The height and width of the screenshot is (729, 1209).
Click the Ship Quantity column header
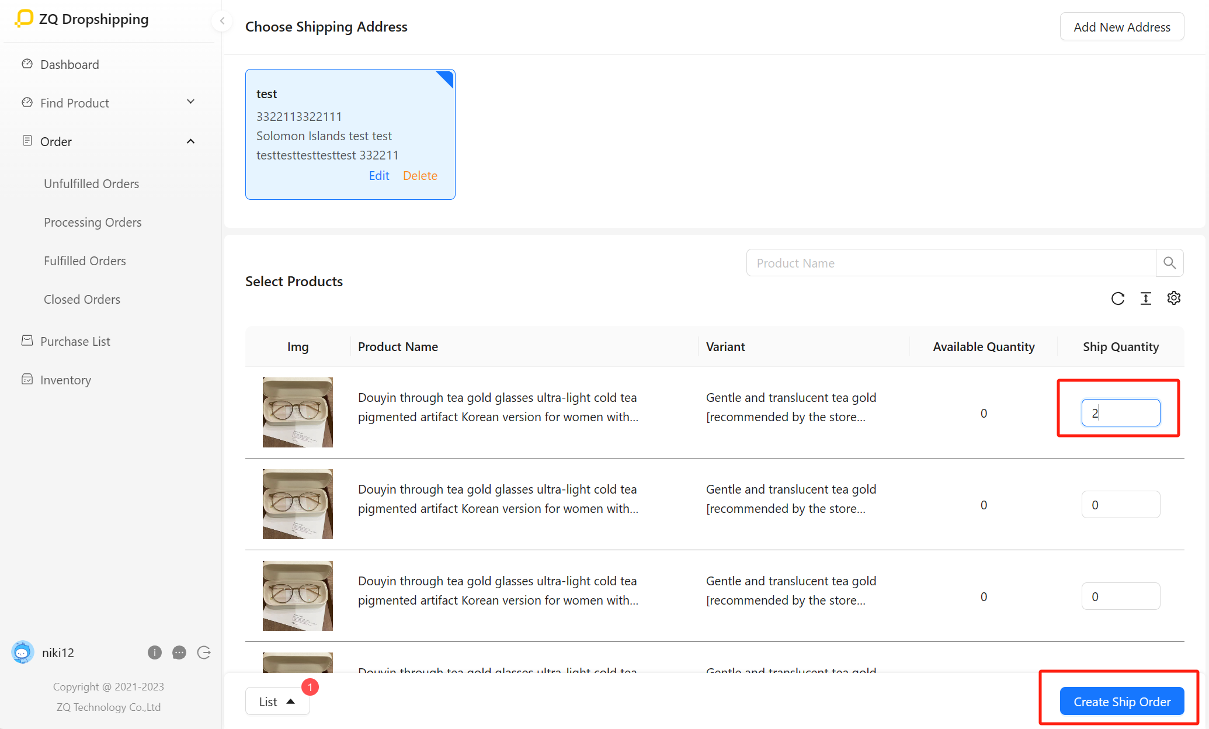1120,347
